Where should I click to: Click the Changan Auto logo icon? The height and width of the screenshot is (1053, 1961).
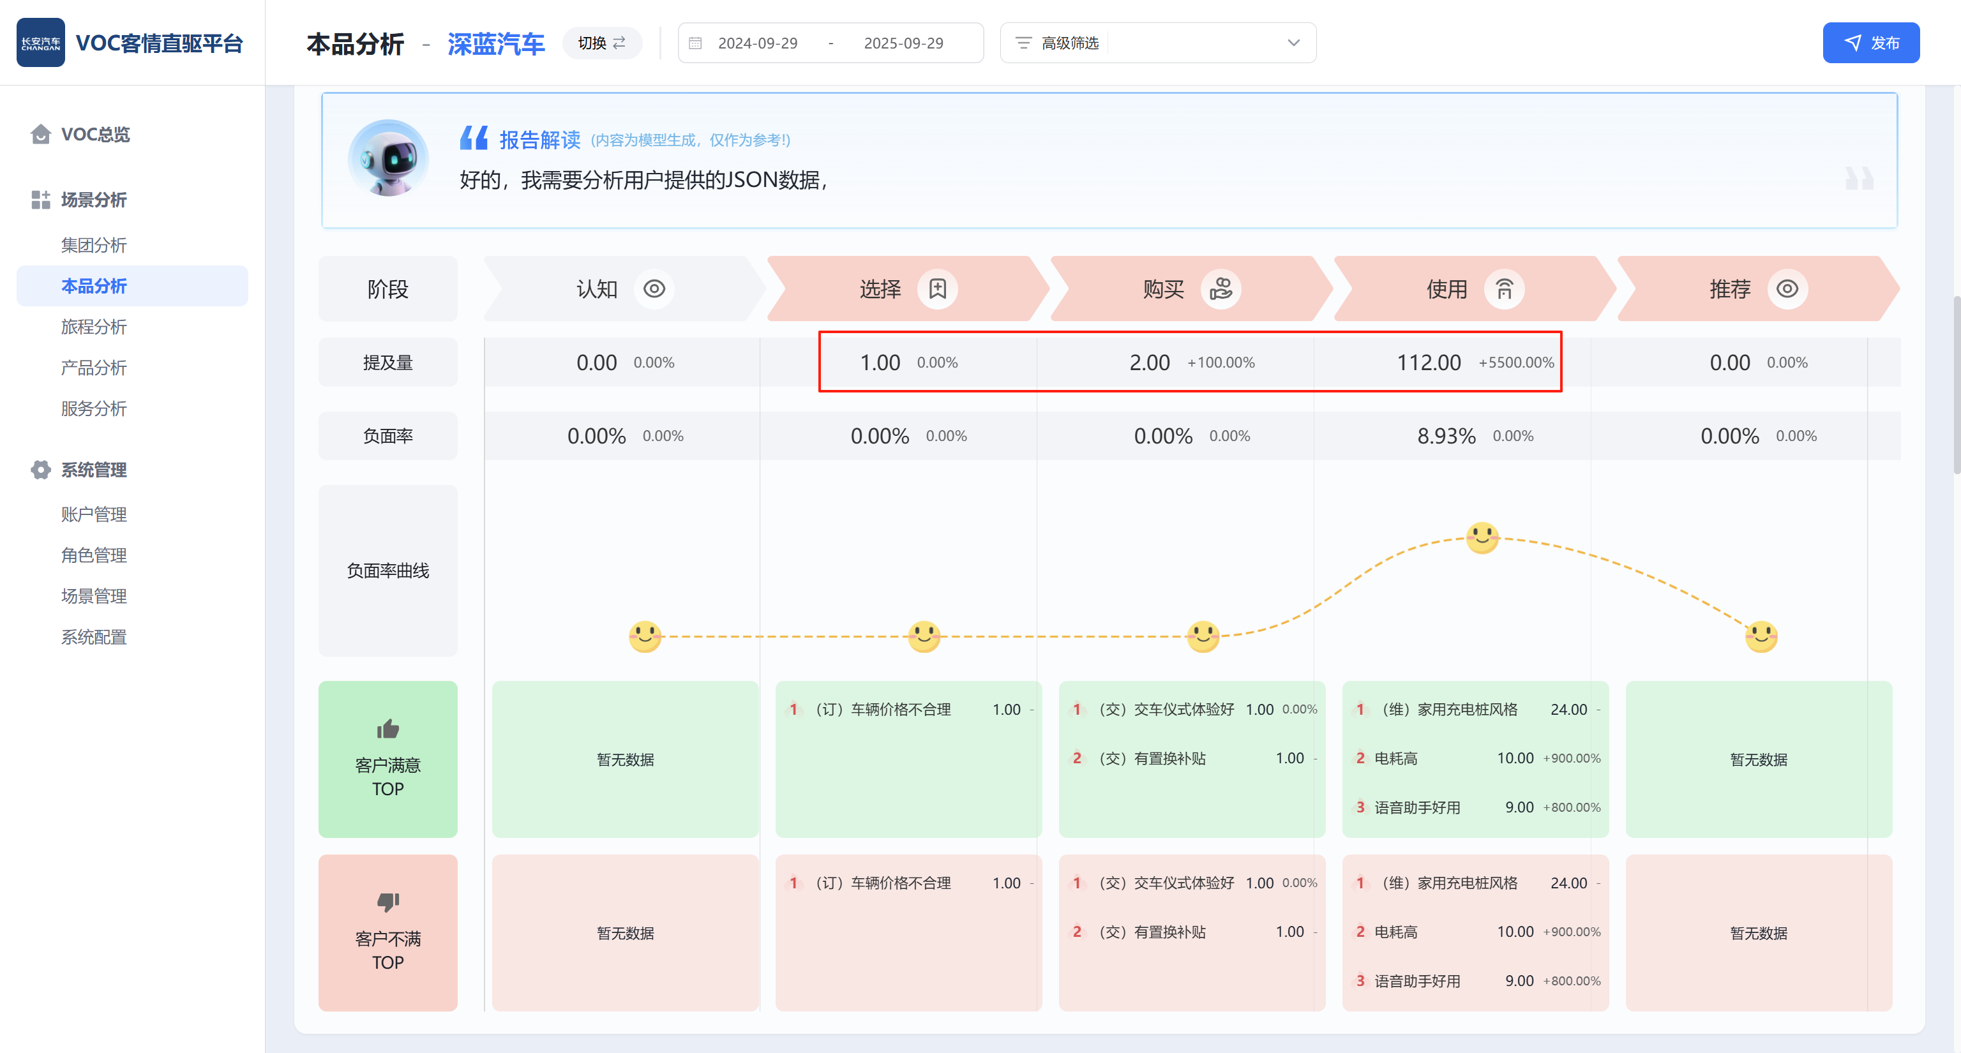[x=40, y=43]
